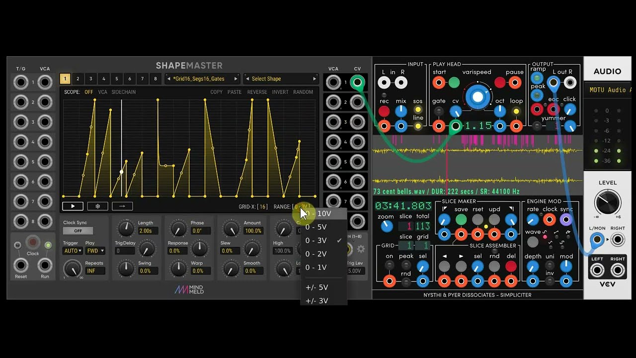Choose the 0 - 5V range option

[323, 227]
